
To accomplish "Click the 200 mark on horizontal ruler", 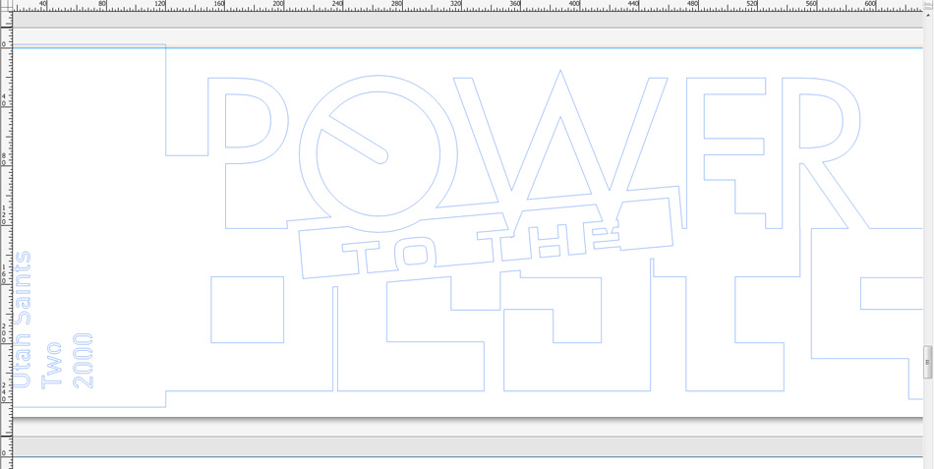I will pyautogui.click(x=278, y=4).
